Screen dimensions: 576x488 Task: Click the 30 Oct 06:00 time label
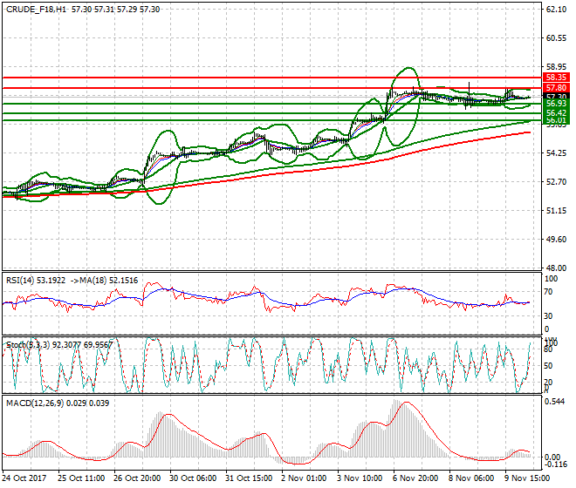tap(193, 478)
